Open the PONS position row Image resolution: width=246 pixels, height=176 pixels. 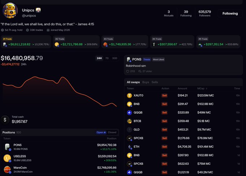pyautogui.click(x=60, y=147)
